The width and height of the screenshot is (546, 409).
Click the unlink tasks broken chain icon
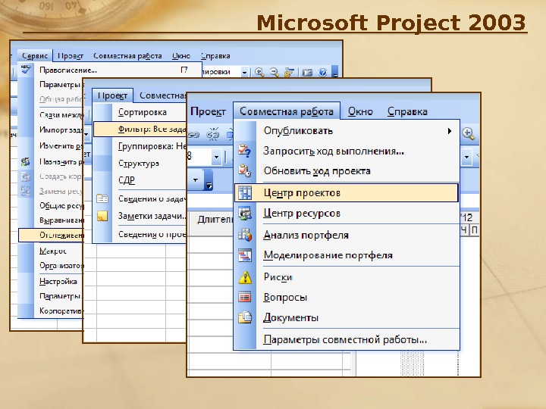(213, 134)
